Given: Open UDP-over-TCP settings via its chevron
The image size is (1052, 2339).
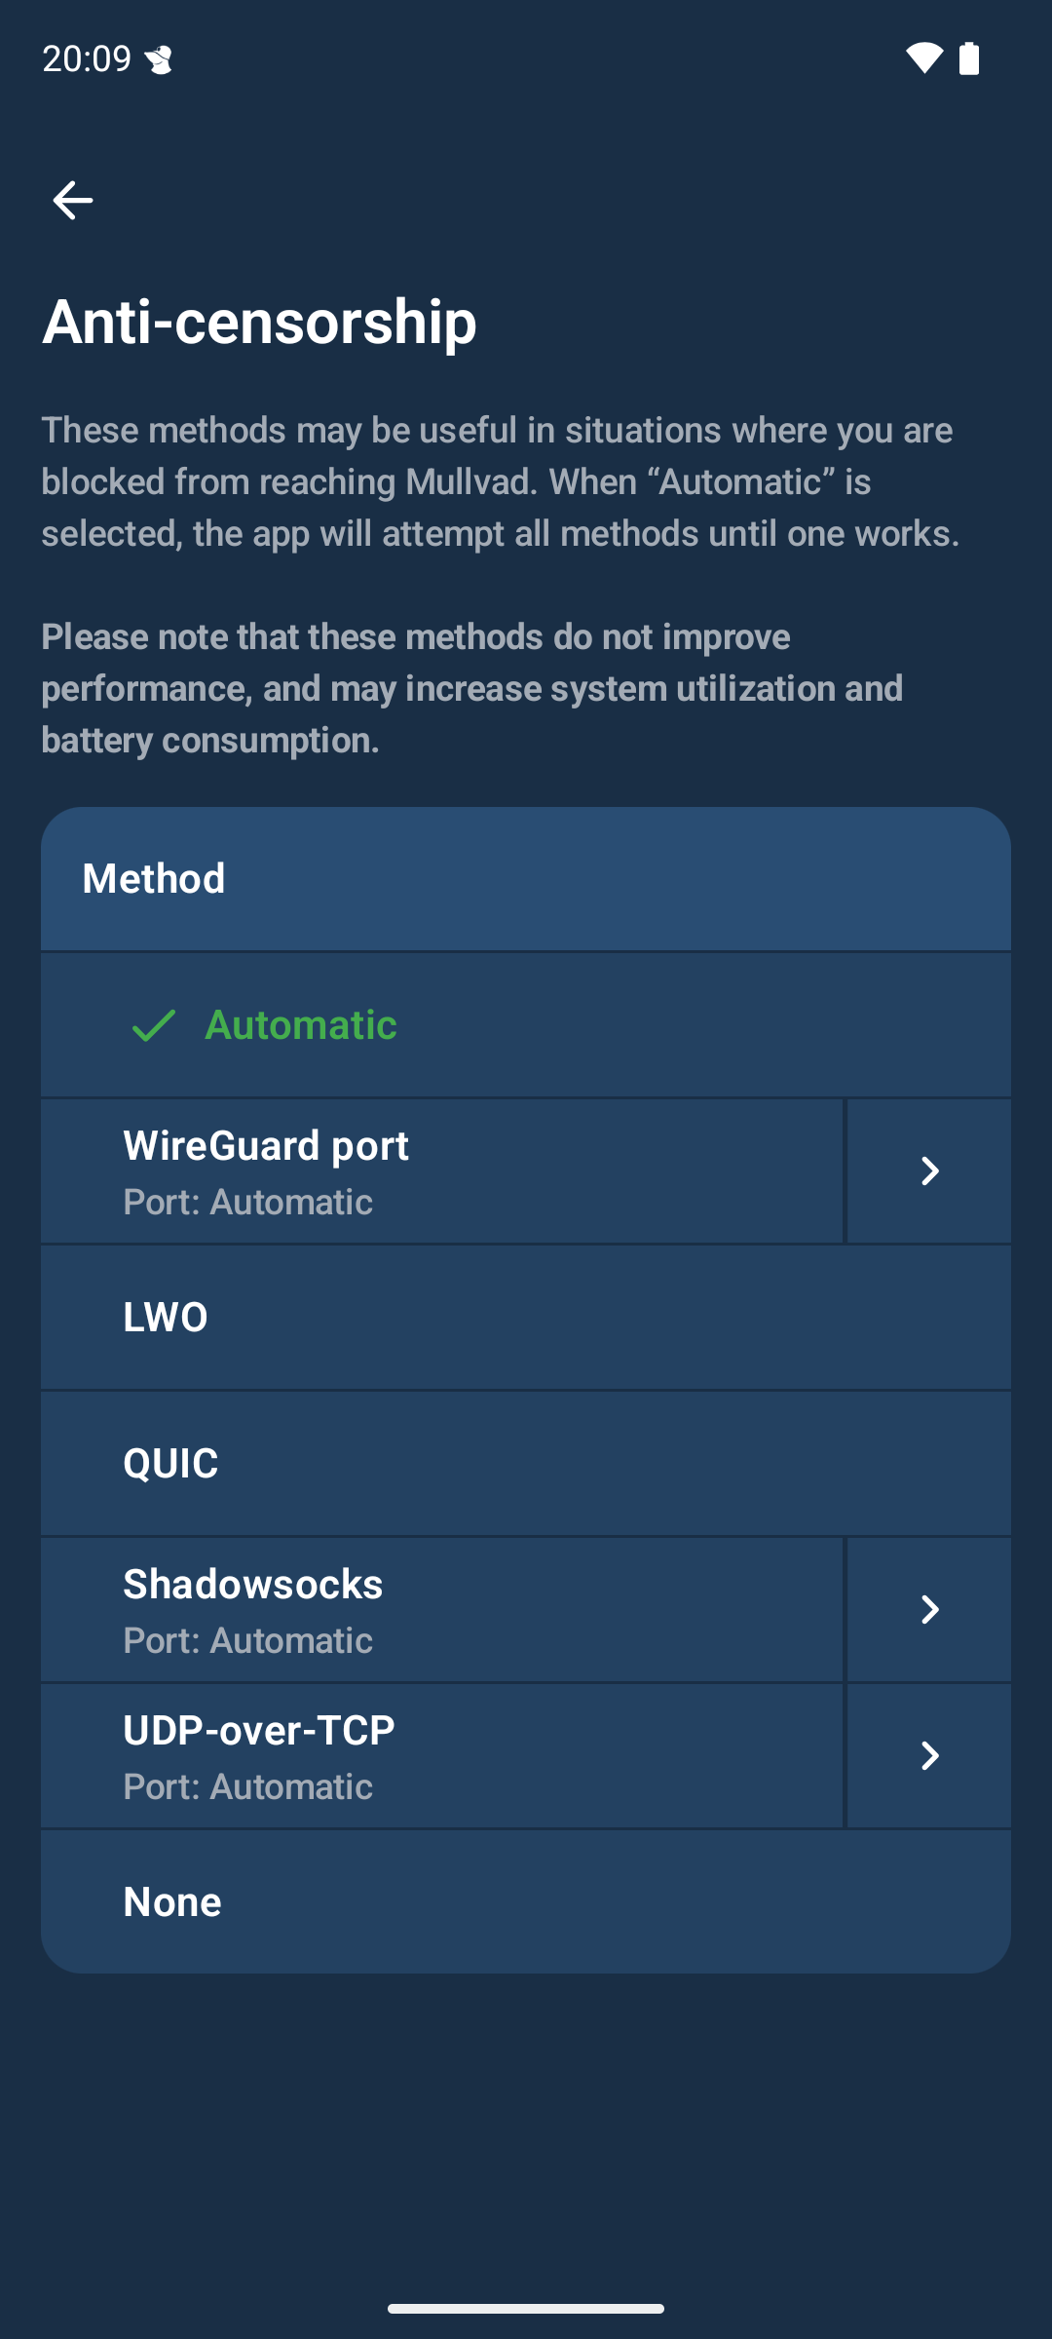Looking at the screenshot, I should tap(928, 1755).
